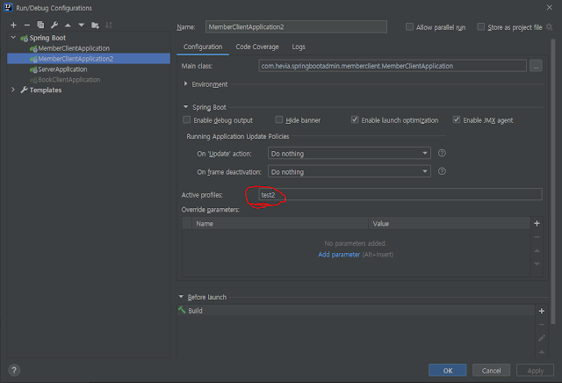Add Before launch task plus icon
Viewport: 562px width, 383px height.
point(542,311)
